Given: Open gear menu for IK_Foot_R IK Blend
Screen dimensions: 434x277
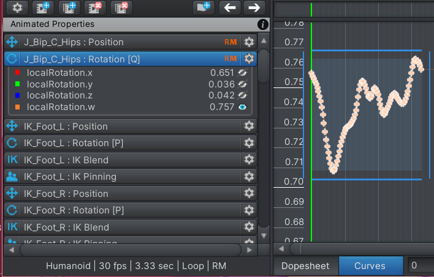Looking at the screenshot, I should pyautogui.click(x=249, y=227).
